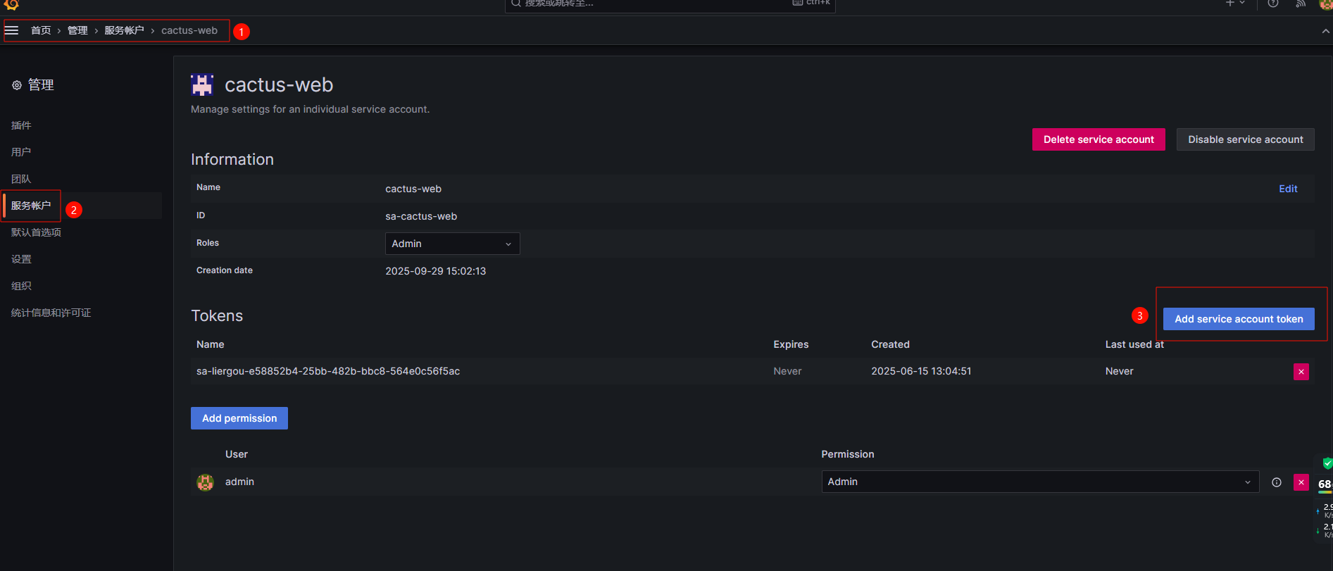Click Add service account token button

pyautogui.click(x=1239, y=319)
